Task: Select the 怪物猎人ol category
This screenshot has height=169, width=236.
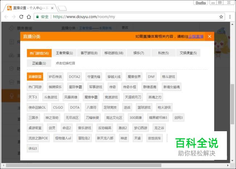Action: (63, 138)
